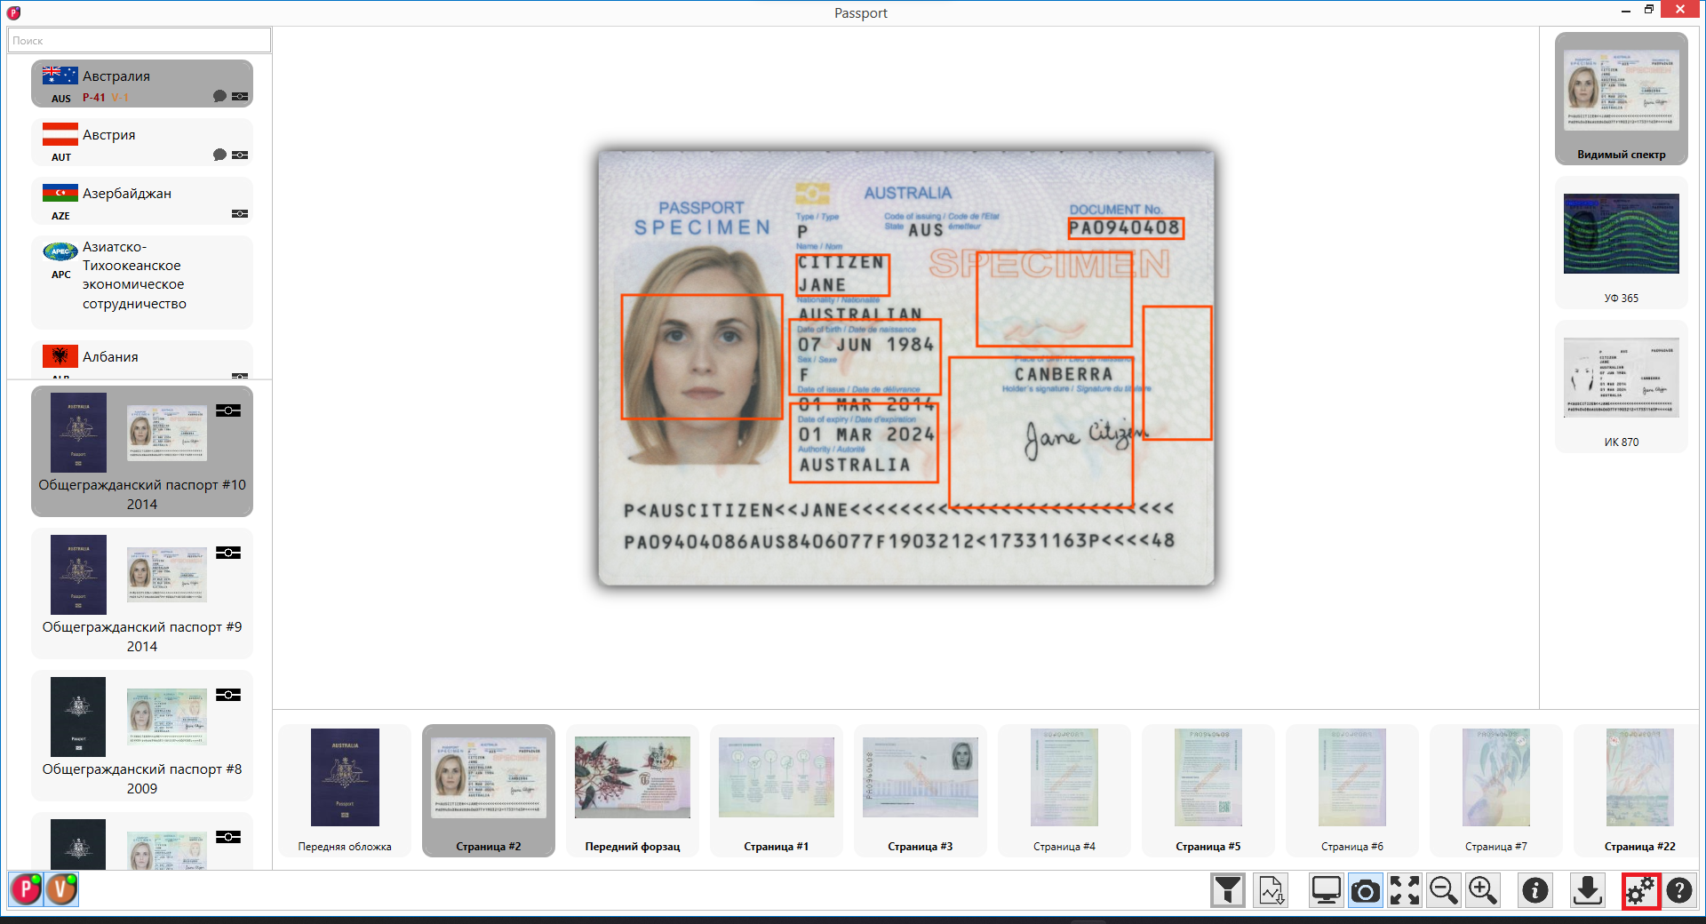Image resolution: width=1706 pixels, height=924 pixels.
Task: Open the information icon
Action: click(x=1535, y=889)
